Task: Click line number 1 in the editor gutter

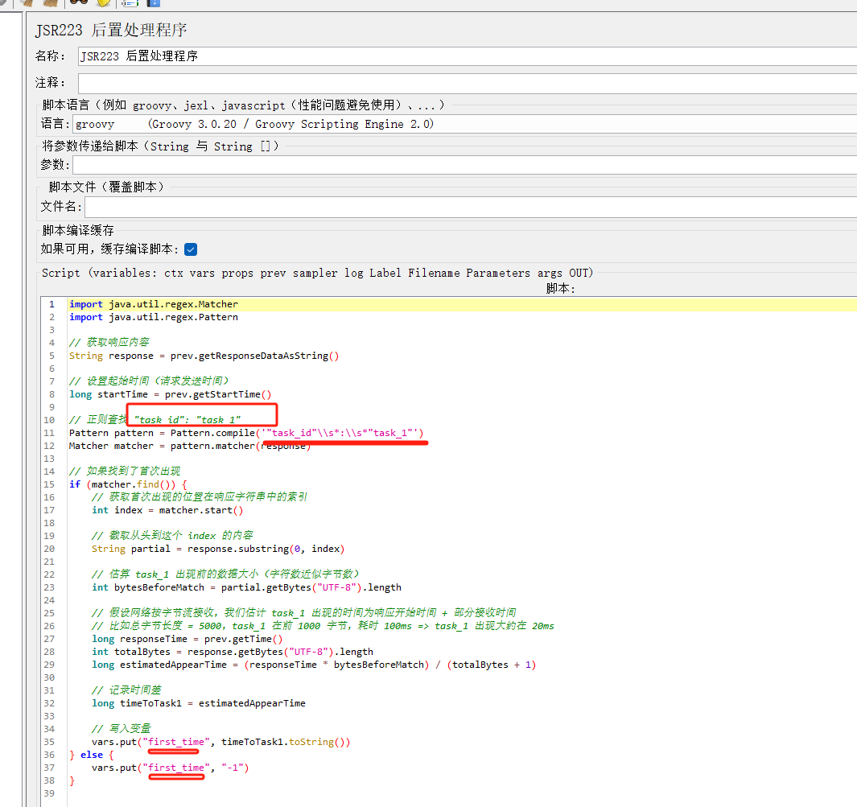Action: pyautogui.click(x=52, y=305)
